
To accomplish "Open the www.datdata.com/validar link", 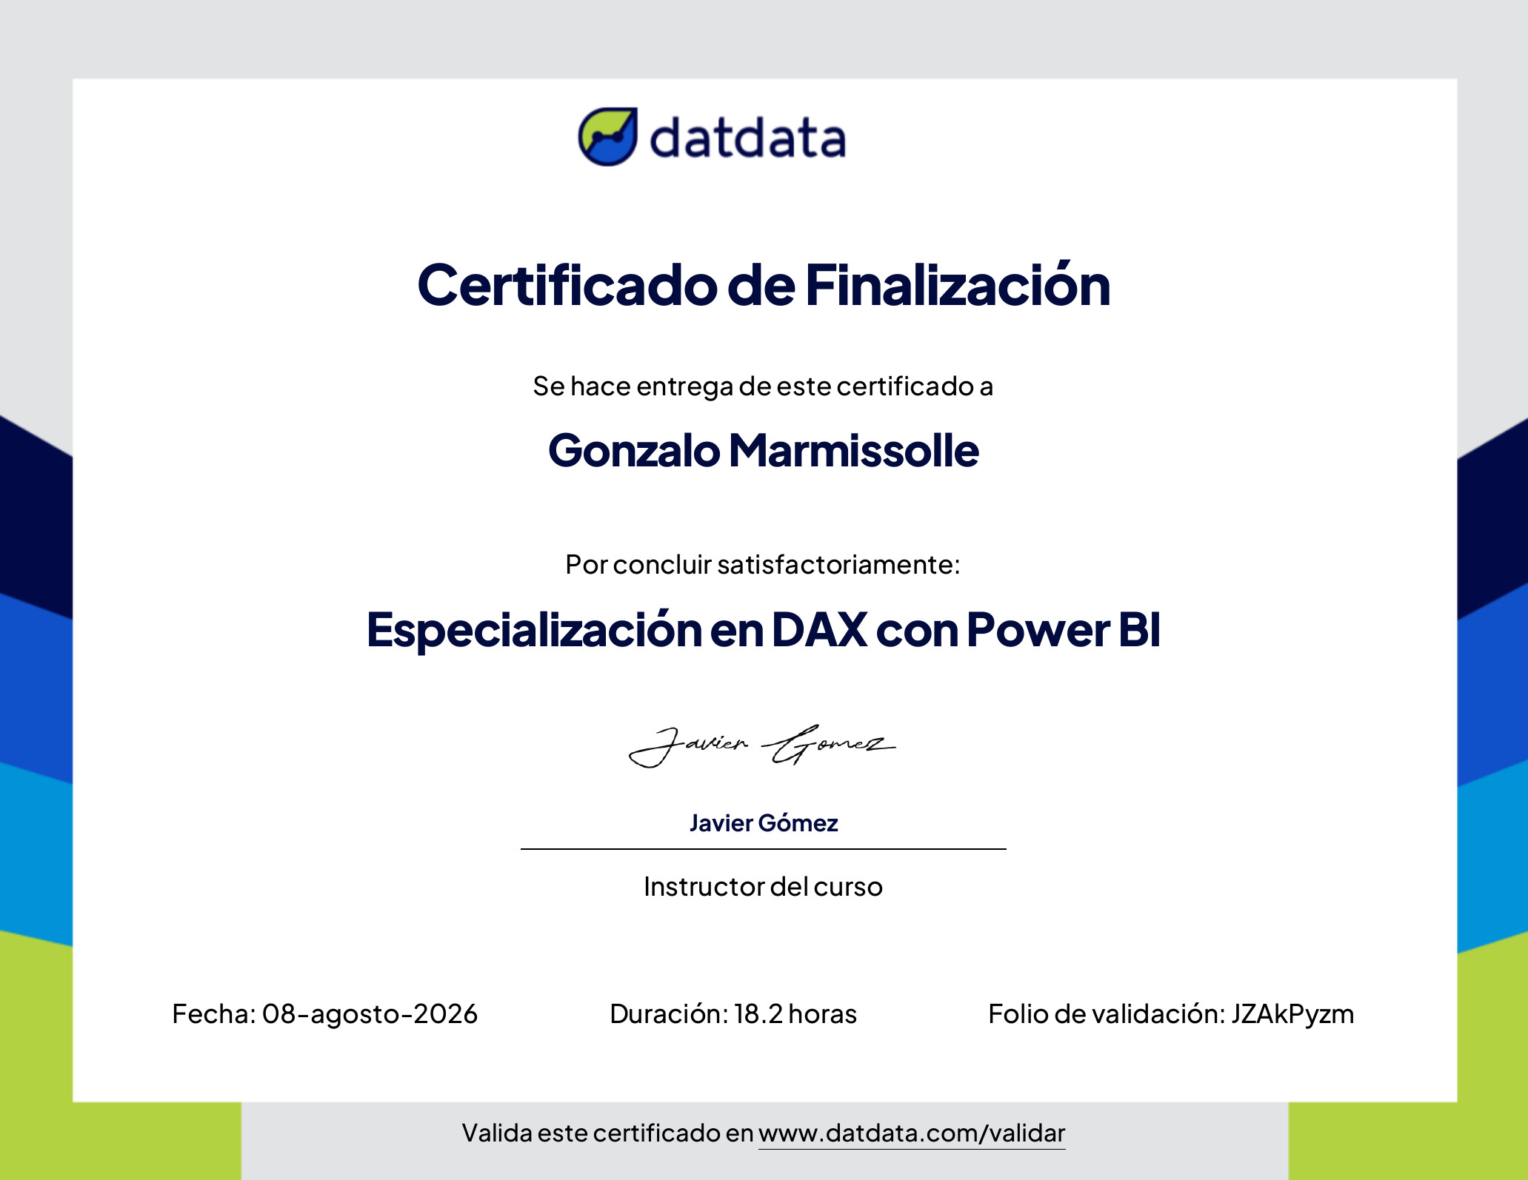I will pyautogui.click(x=912, y=1133).
